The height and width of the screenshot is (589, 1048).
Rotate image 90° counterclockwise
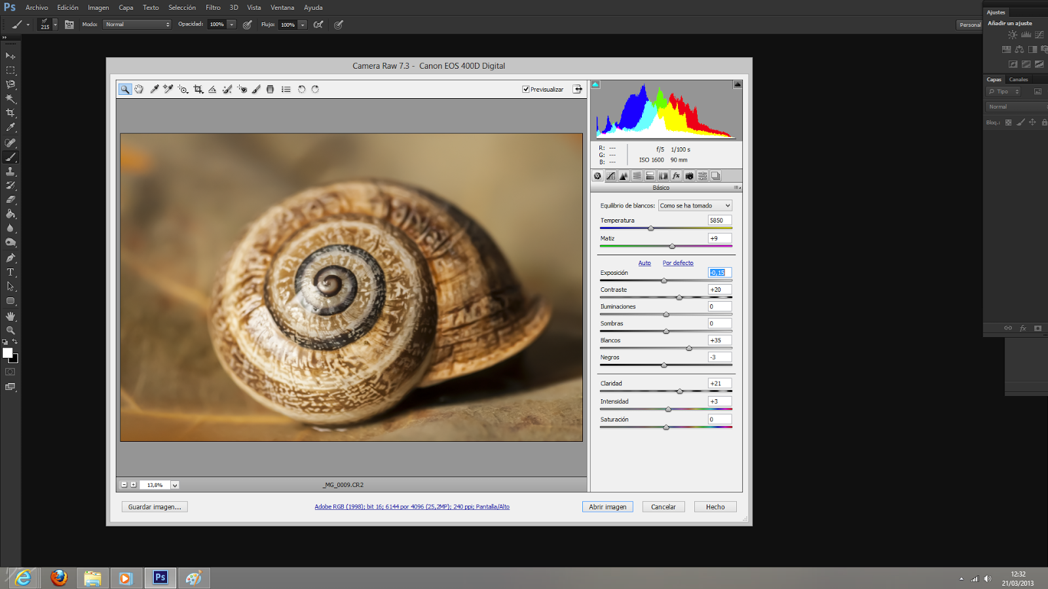302,89
